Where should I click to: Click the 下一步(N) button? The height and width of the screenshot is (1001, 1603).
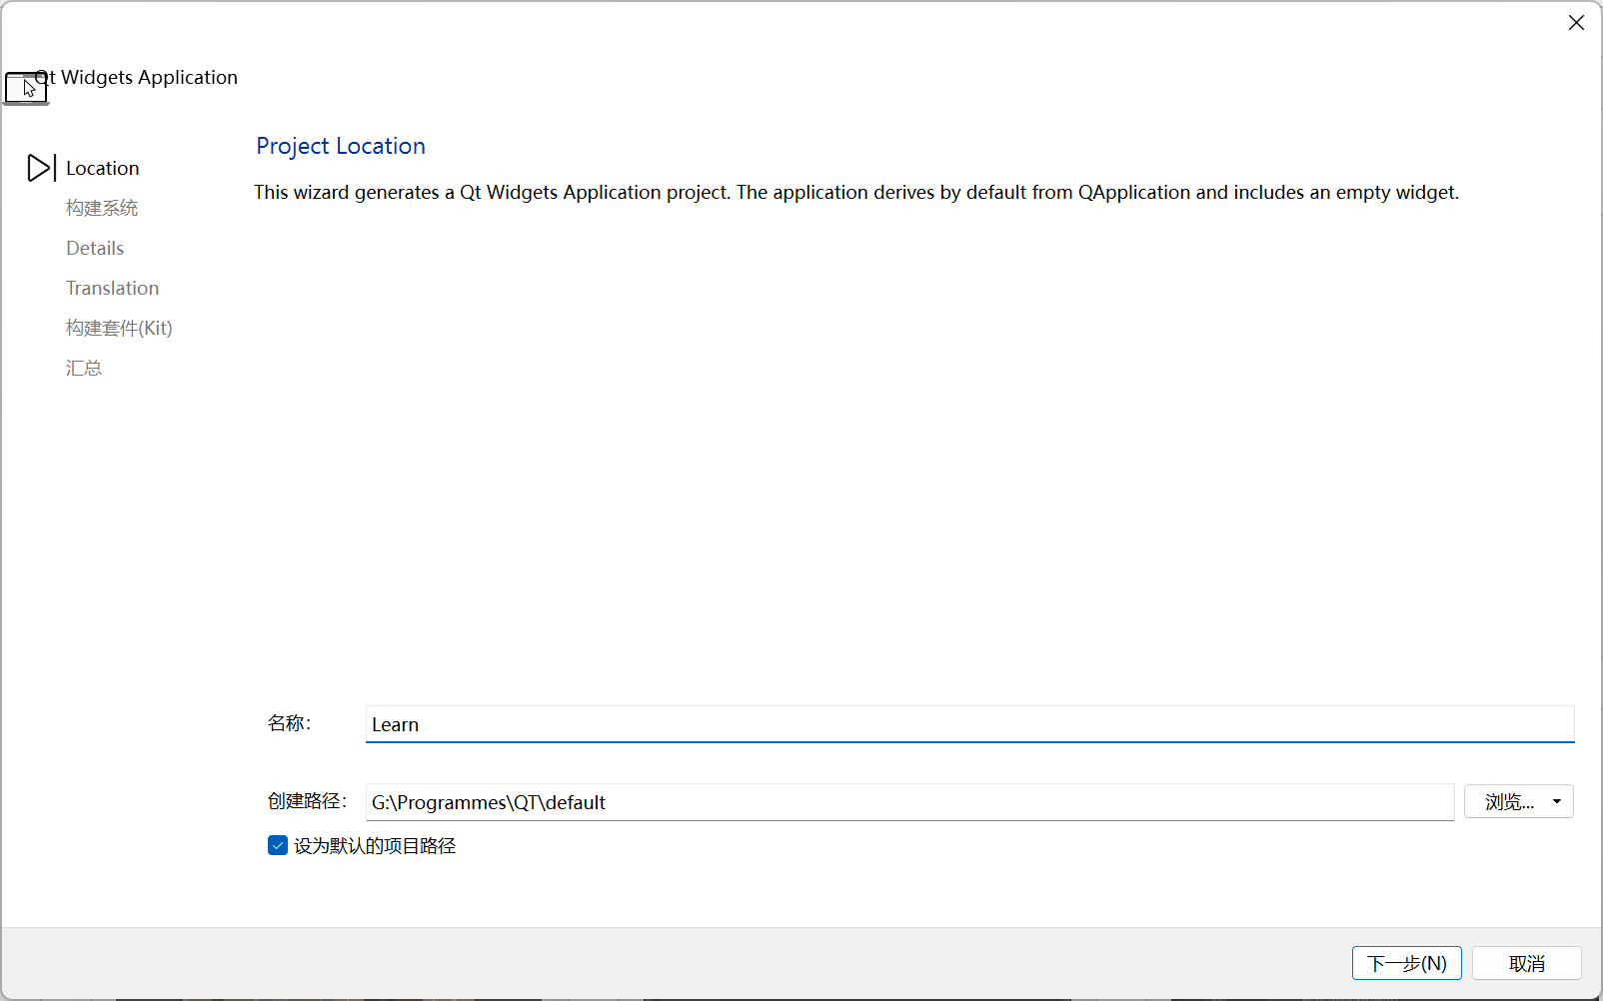click(1406, 963)
